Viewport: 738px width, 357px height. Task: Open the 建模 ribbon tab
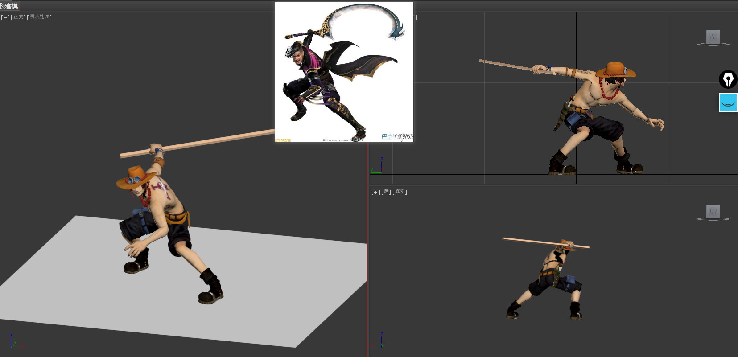tap(9, 6)
